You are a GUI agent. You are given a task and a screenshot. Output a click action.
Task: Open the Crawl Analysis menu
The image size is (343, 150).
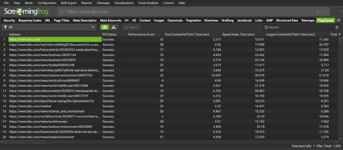tap(148, 3)
